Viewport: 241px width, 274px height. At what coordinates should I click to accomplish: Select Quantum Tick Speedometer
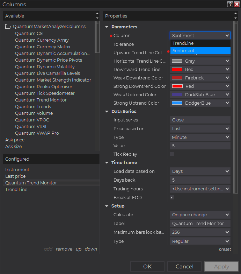[45, 93]
